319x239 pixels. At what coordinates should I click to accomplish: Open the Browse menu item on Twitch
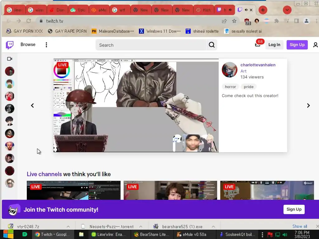[28, 45]
